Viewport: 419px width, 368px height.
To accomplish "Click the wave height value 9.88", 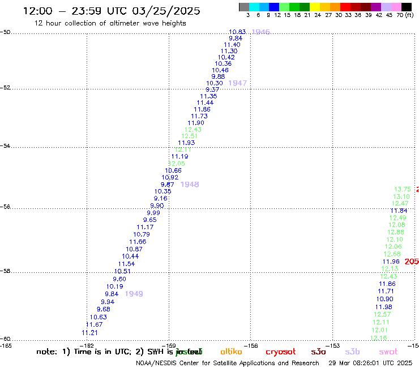I will pyautogui.click(x=219, y=76).
